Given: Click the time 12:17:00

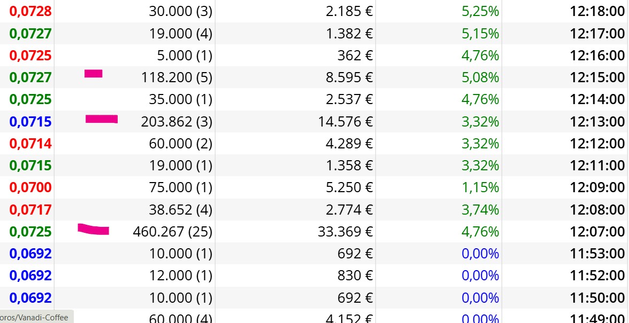Looking at the screenshot, I should click(x=597, y=33).
